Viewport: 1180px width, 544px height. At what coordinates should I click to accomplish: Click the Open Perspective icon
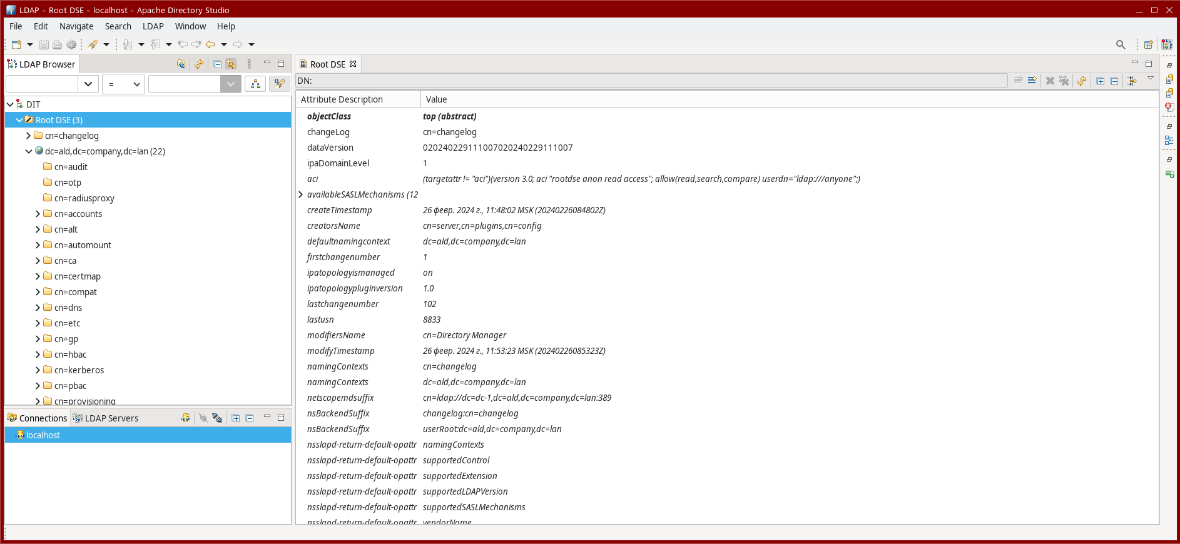coord(1149,44)
